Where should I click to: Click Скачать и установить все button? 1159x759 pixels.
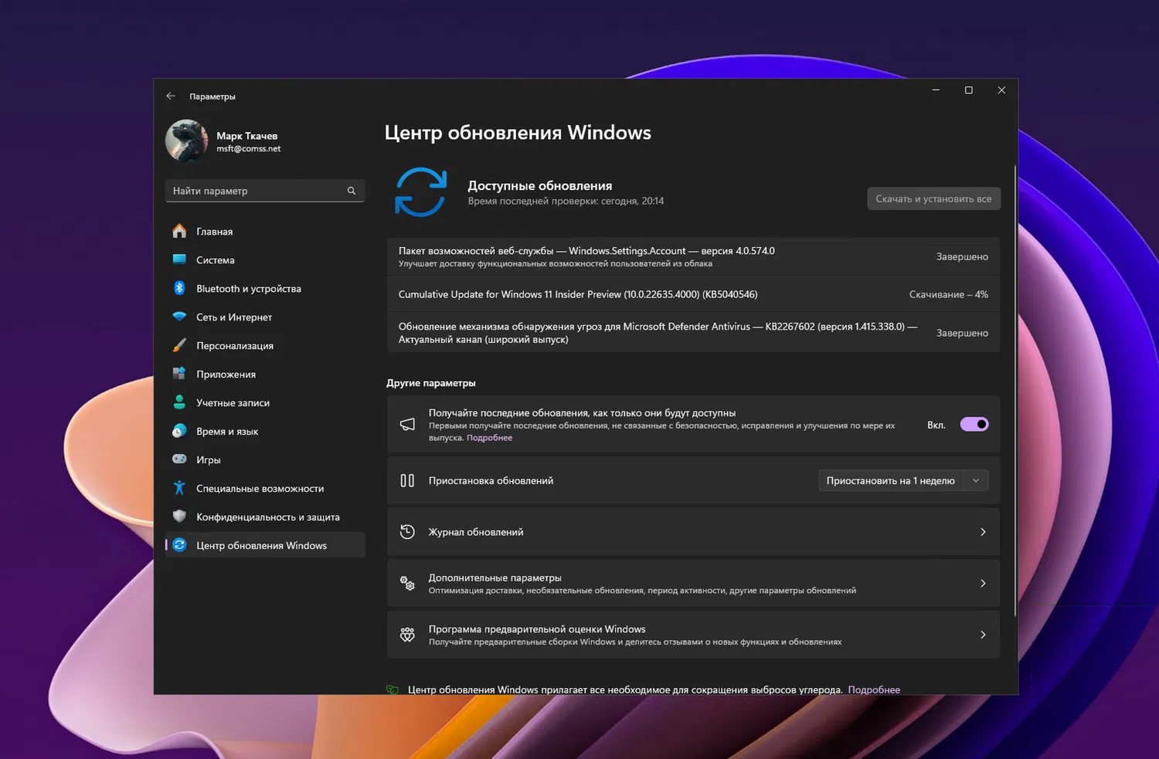[933, 198]
